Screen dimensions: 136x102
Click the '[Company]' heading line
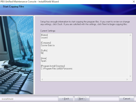[x=46, y=43]
